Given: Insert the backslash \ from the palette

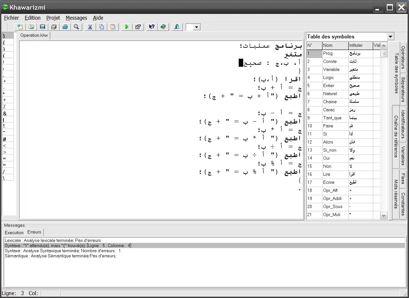Looking at the screenshot, I should click(x=8, y=178).
